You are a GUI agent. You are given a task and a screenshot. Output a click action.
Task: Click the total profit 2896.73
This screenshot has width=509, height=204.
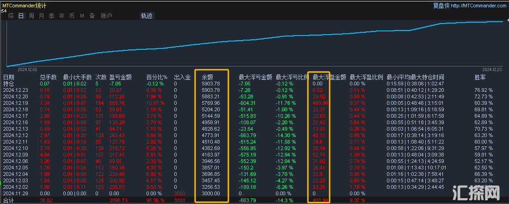coord(118,201)
